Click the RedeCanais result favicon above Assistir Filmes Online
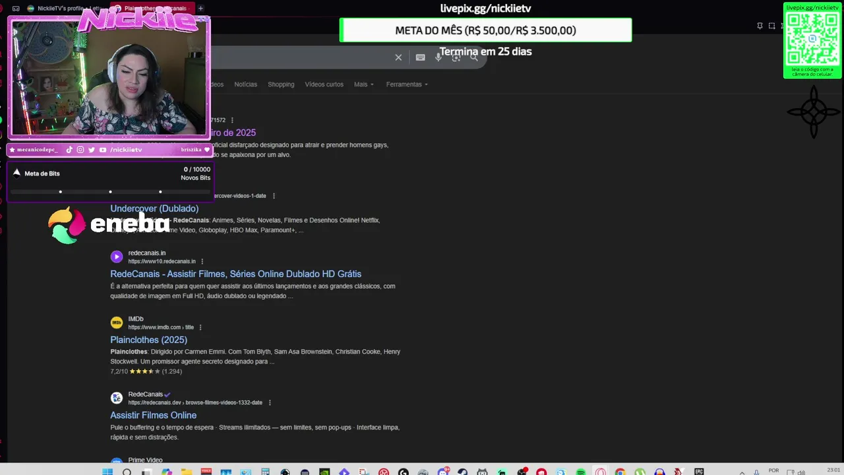844x475 pixels. coord(117,398)
